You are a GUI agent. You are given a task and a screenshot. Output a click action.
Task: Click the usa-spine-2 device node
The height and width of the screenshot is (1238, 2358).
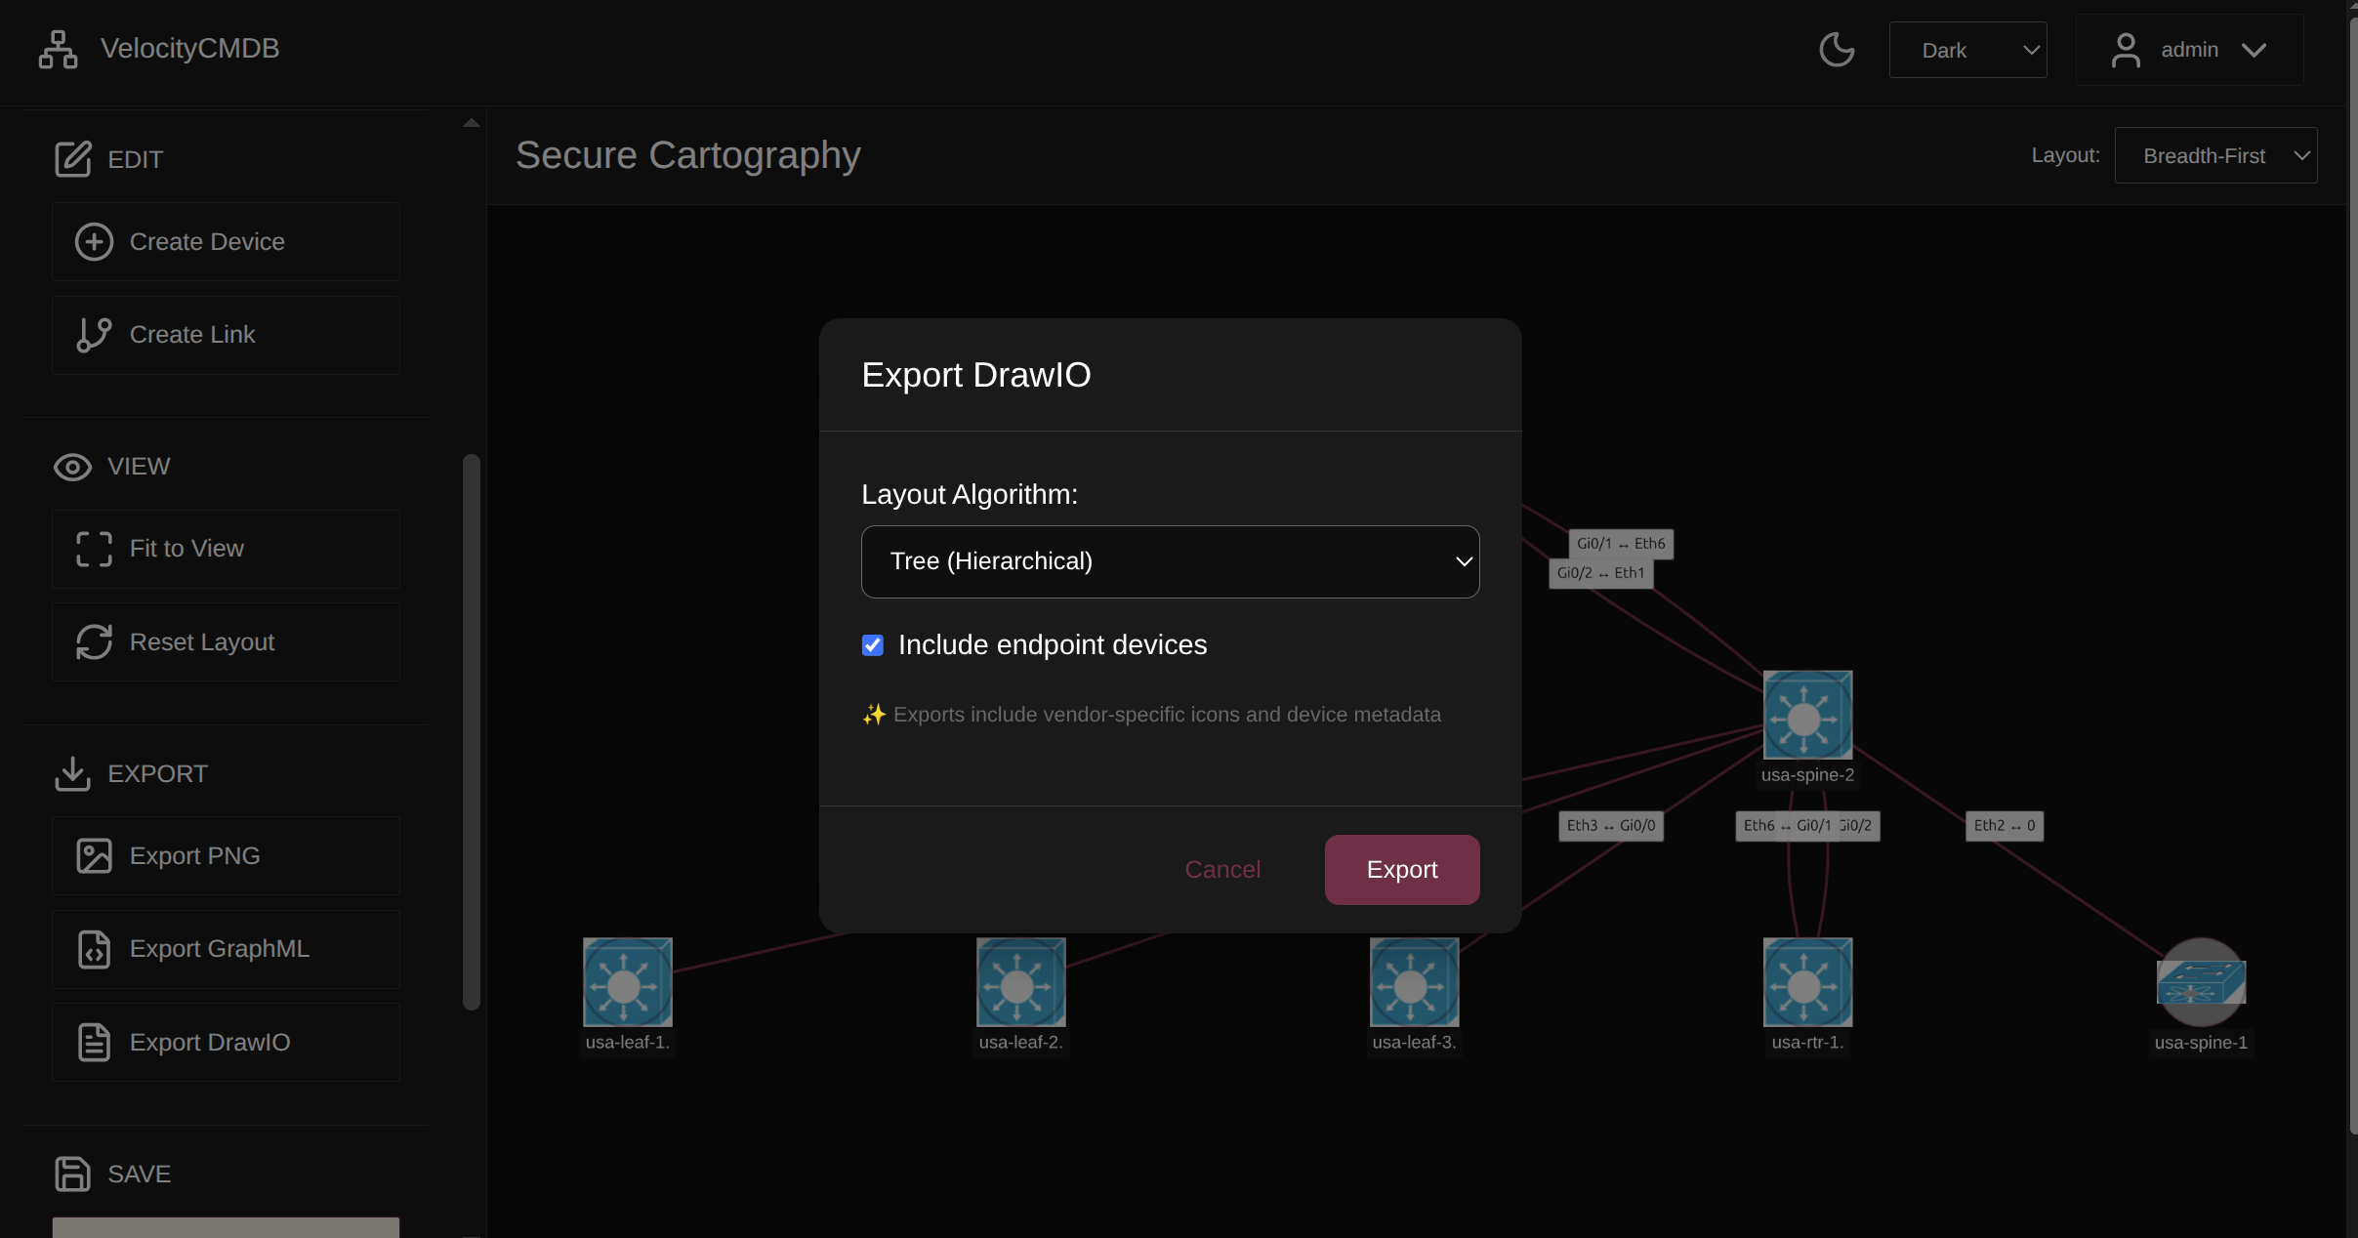[x=1806, y=715]
